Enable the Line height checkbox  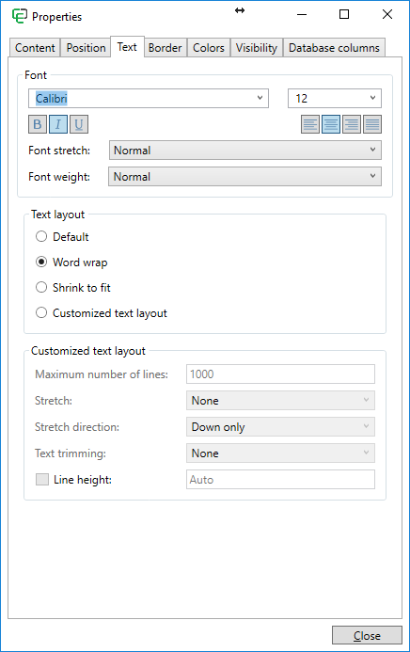(42, 480)
